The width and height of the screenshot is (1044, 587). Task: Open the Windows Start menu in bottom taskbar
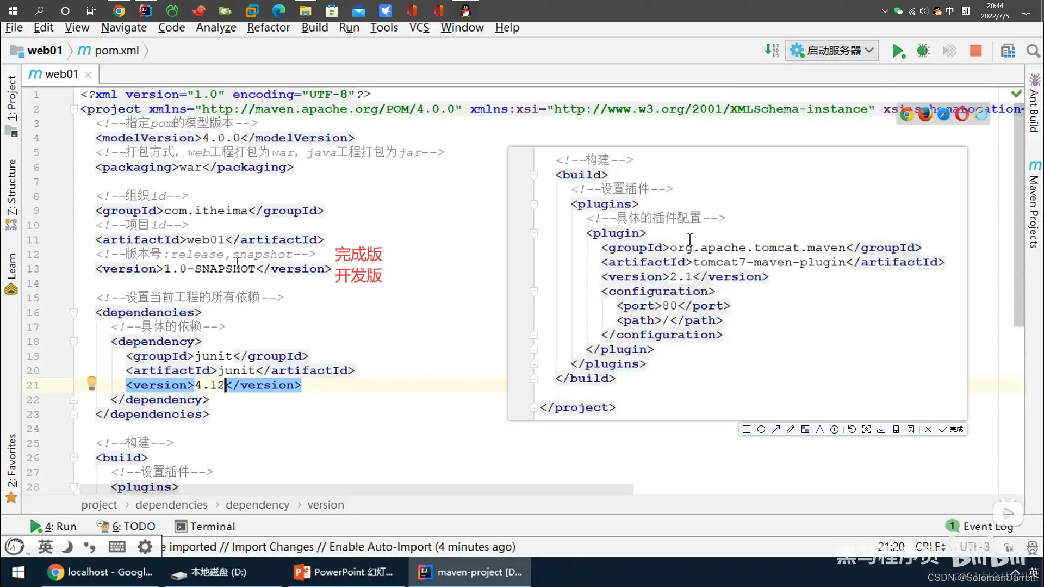point(18,572)
